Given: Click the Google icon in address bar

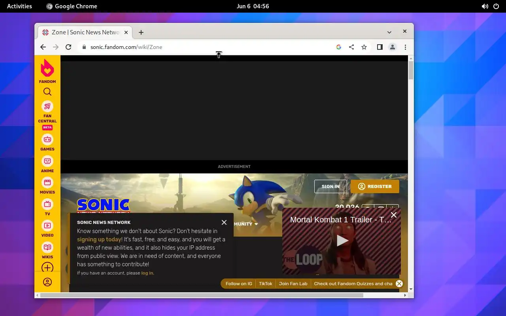Looking at the screenshot, I should 339,47.
